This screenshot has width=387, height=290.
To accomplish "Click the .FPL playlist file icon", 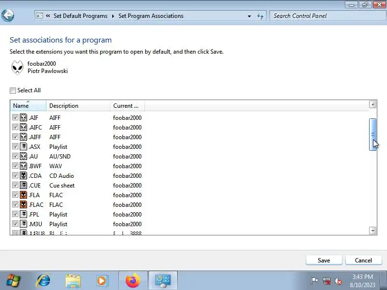I will pos(23,214).
